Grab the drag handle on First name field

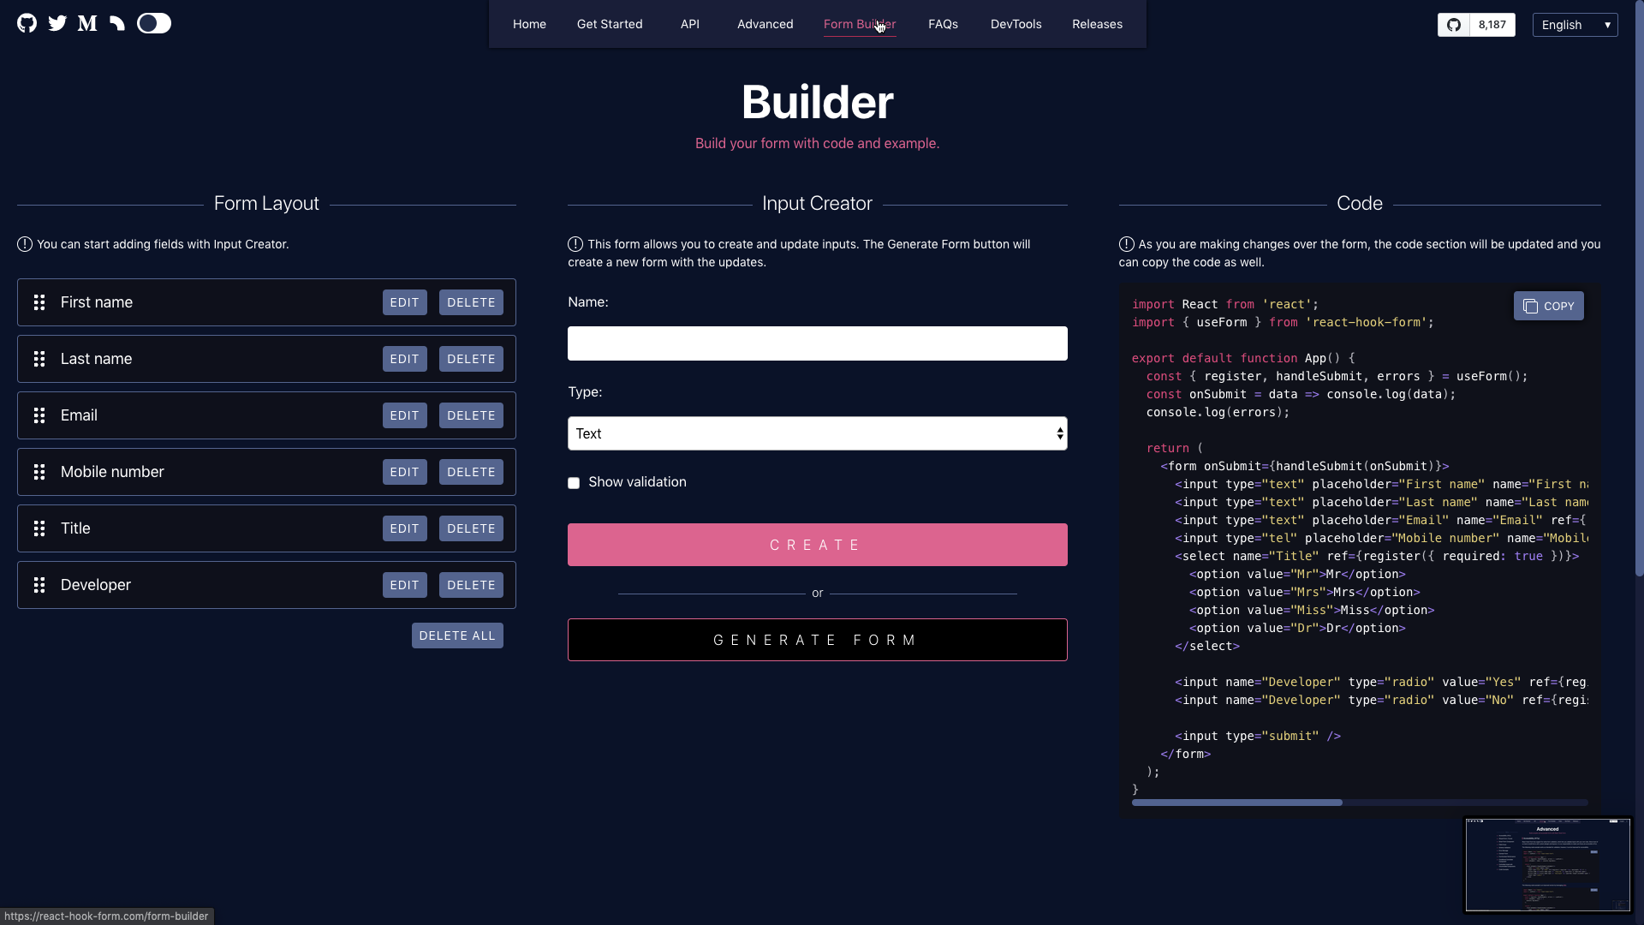pyautogui.click(x=39, y=301)
